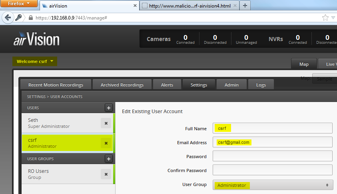Viewport: 337px width, 194px height.
Task: Delete the RO Users group
Action: coord(106,174)
